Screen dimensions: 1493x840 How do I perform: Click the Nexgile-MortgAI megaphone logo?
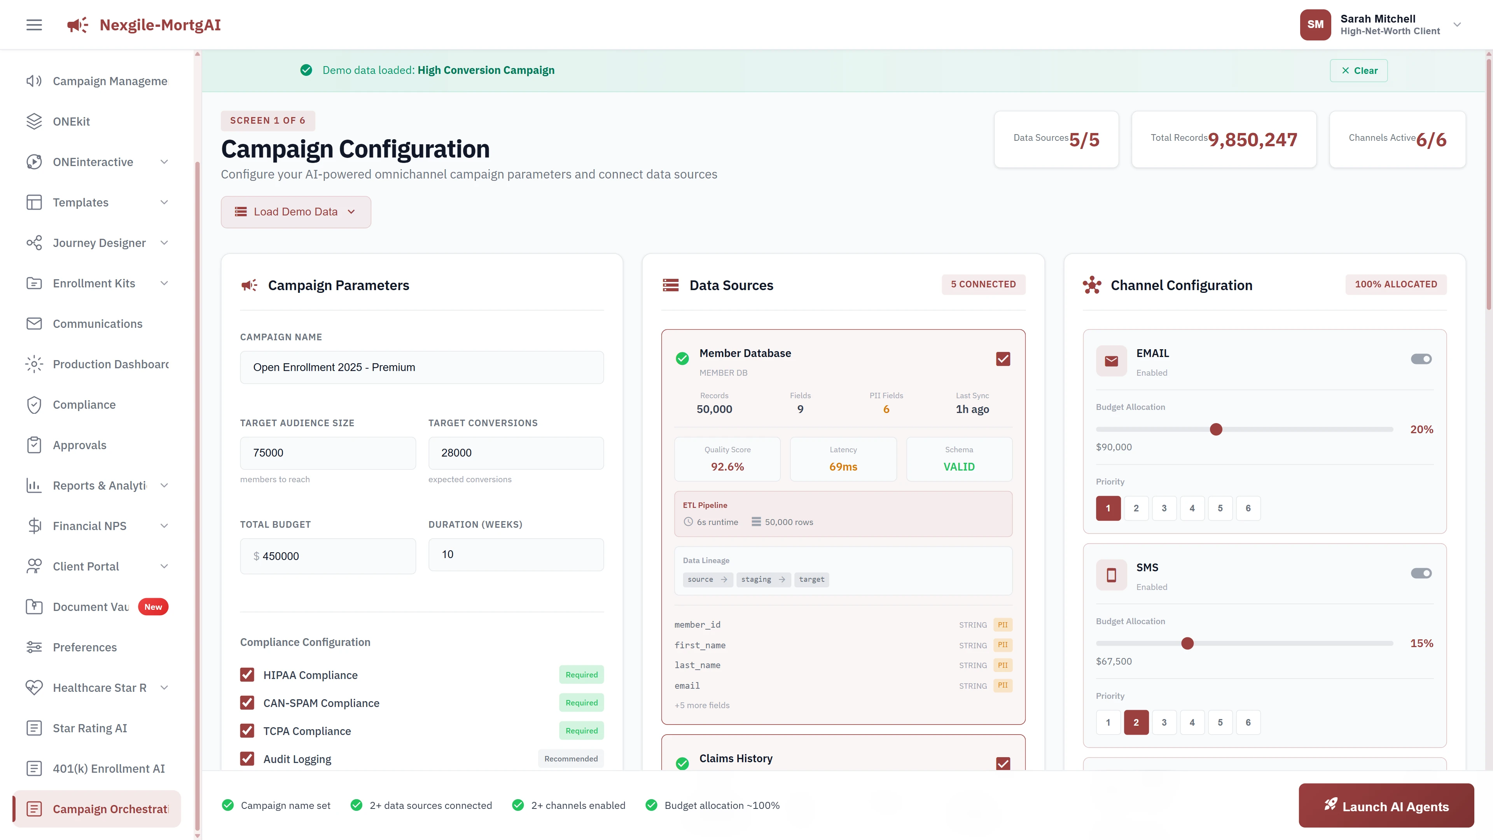(77, 24)
